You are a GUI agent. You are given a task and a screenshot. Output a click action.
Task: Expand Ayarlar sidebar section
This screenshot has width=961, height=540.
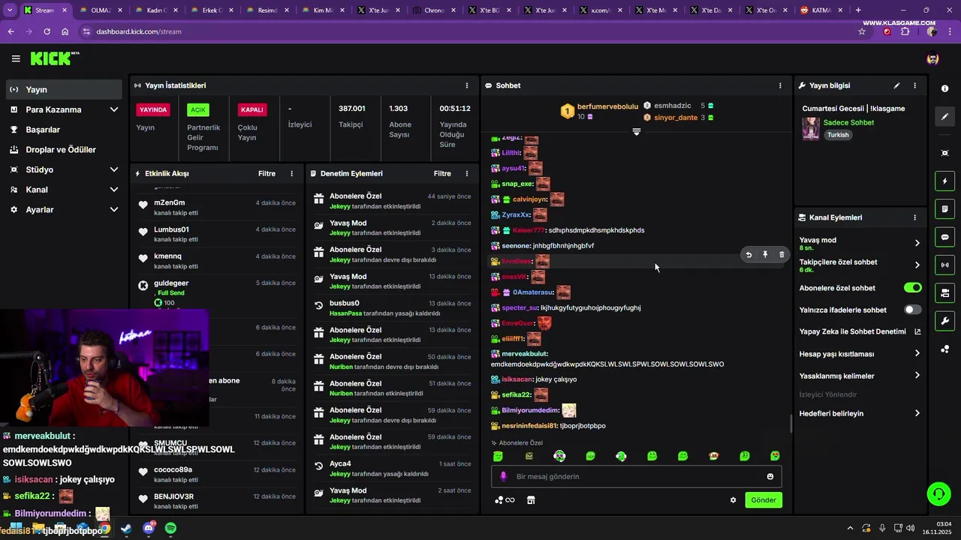tap(114, 210)
